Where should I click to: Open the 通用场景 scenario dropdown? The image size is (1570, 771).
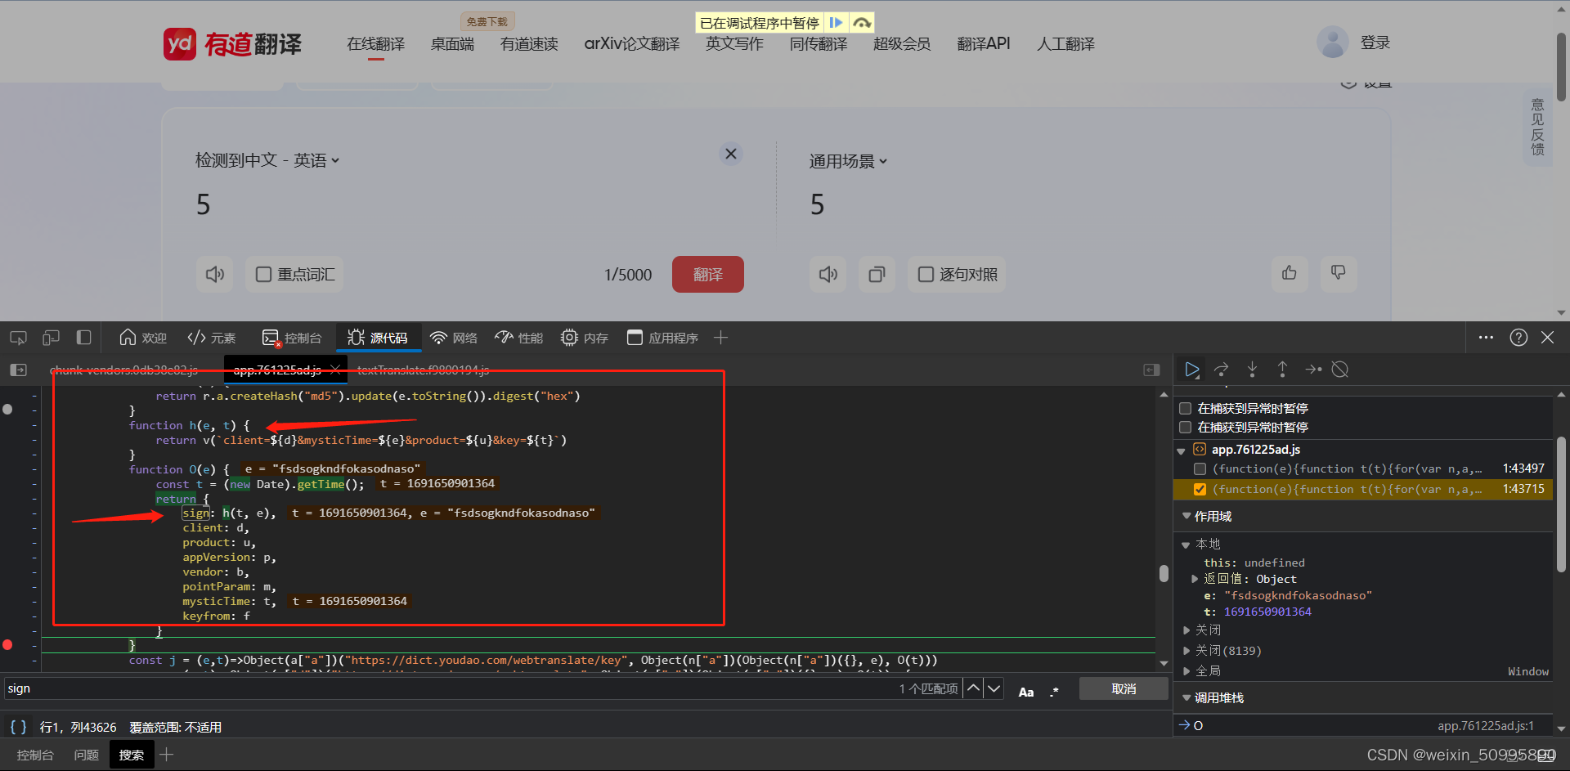pyautogui.click(x=848, y=161)
